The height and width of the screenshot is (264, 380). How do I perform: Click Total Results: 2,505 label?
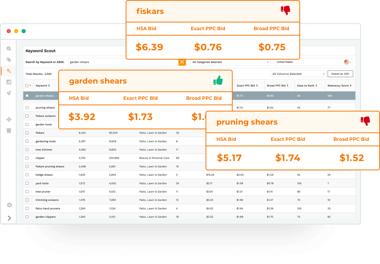point(38,74)
